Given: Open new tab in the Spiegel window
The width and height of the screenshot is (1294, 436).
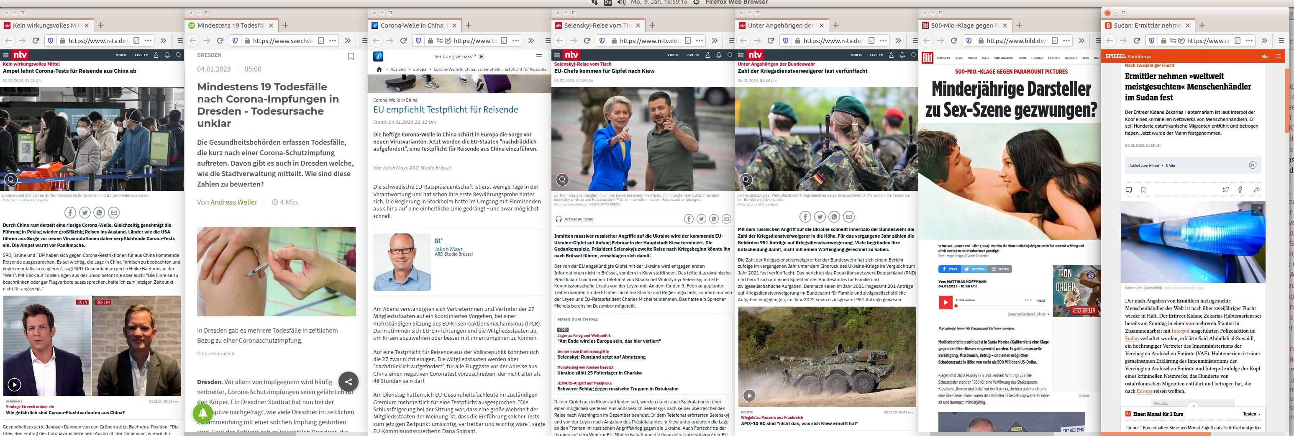Looking at the screenshot, I should pos(1202,25).
